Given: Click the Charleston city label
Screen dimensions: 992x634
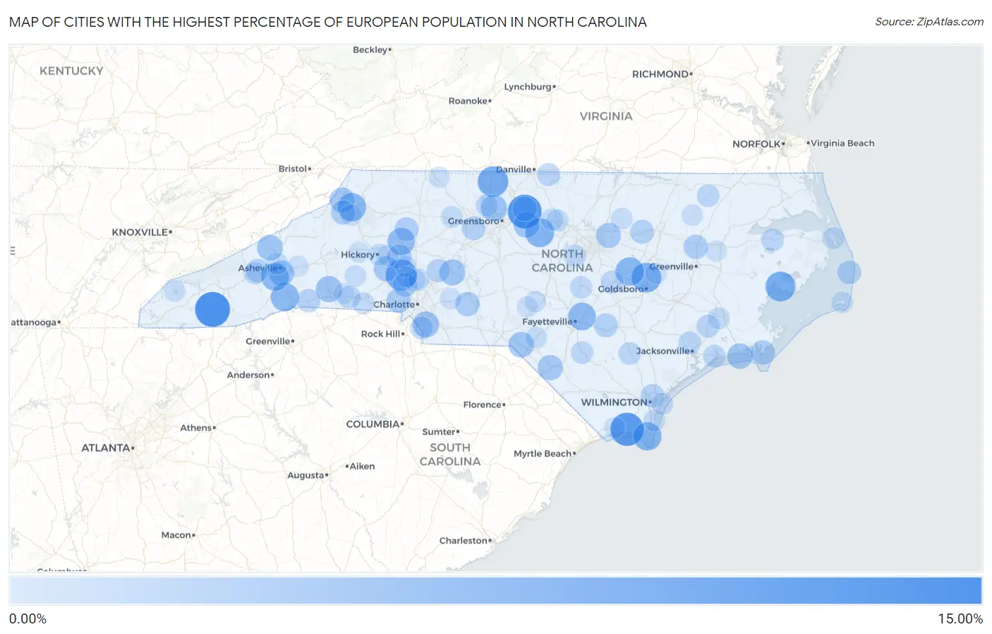Looking at the screenshot, I should pyautogui.click(x=464, y=540).
